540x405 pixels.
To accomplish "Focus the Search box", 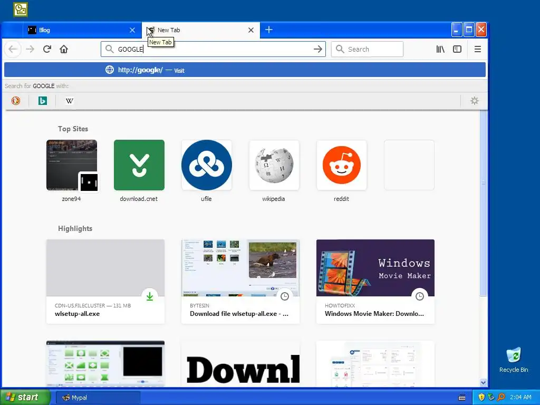I will point(367,49).
